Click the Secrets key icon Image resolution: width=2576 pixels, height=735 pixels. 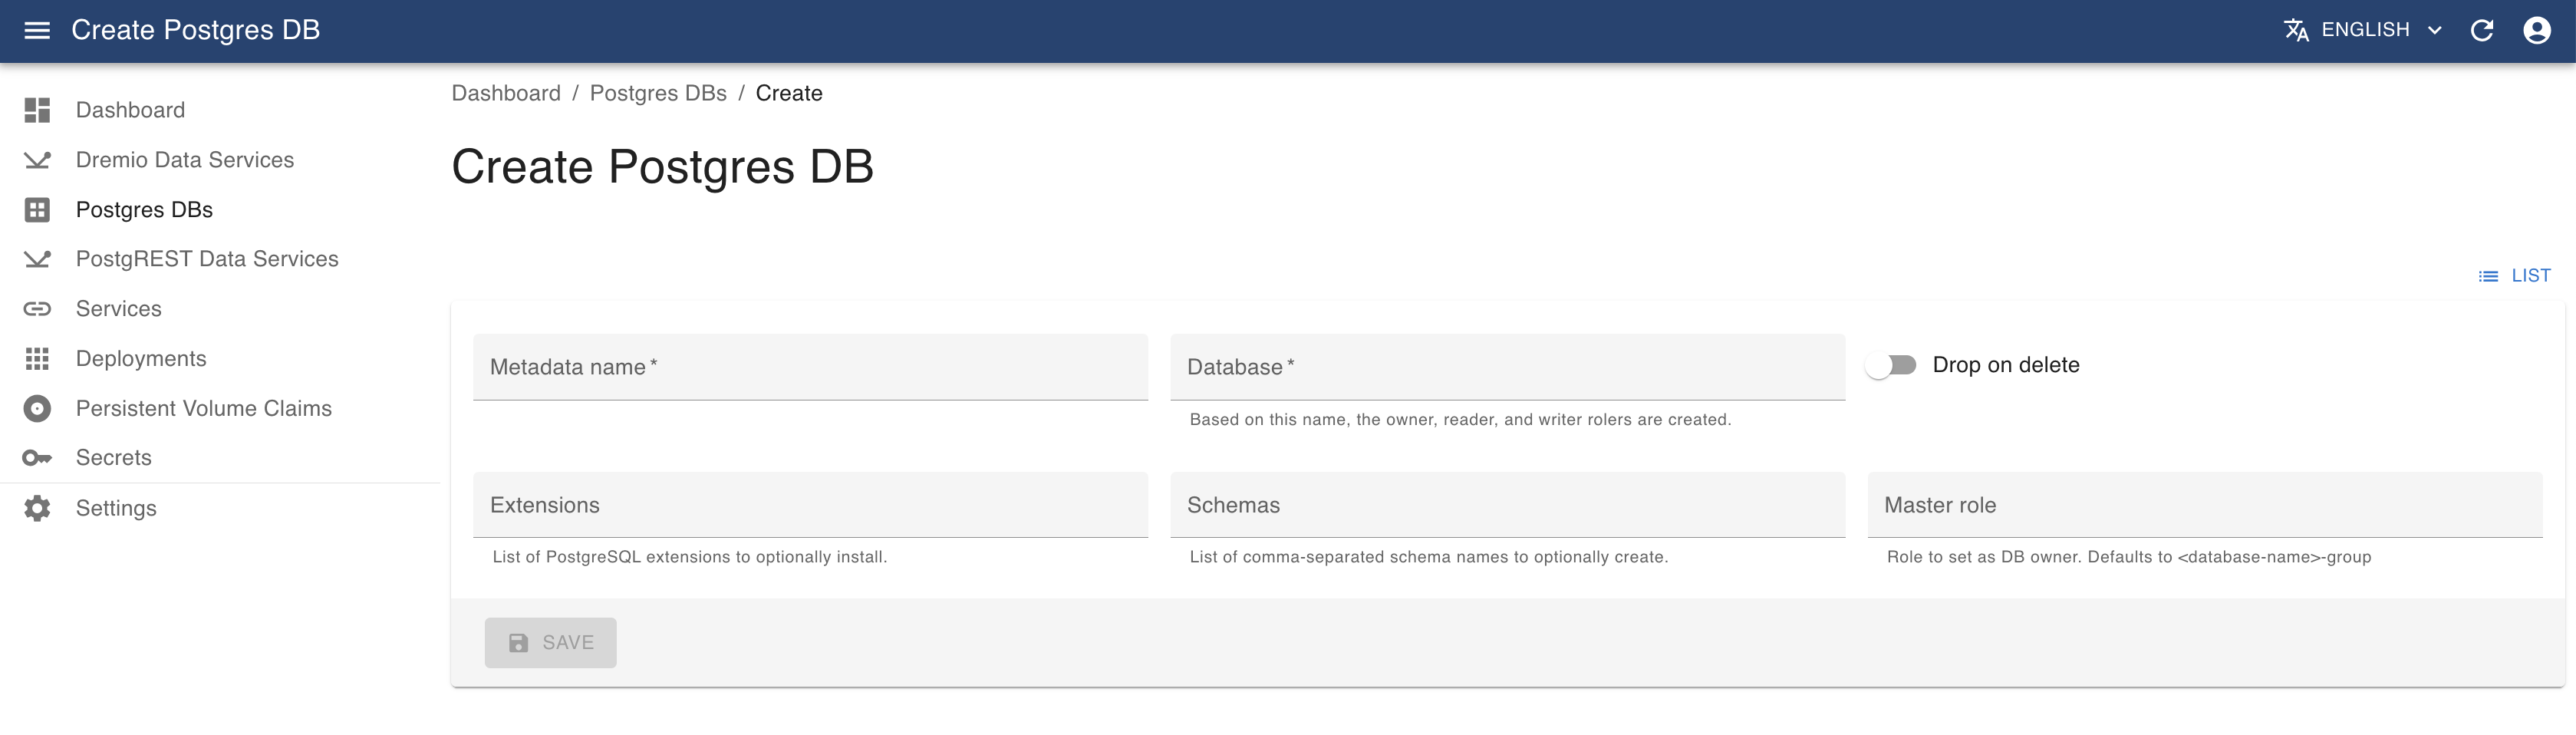(37, 458)
